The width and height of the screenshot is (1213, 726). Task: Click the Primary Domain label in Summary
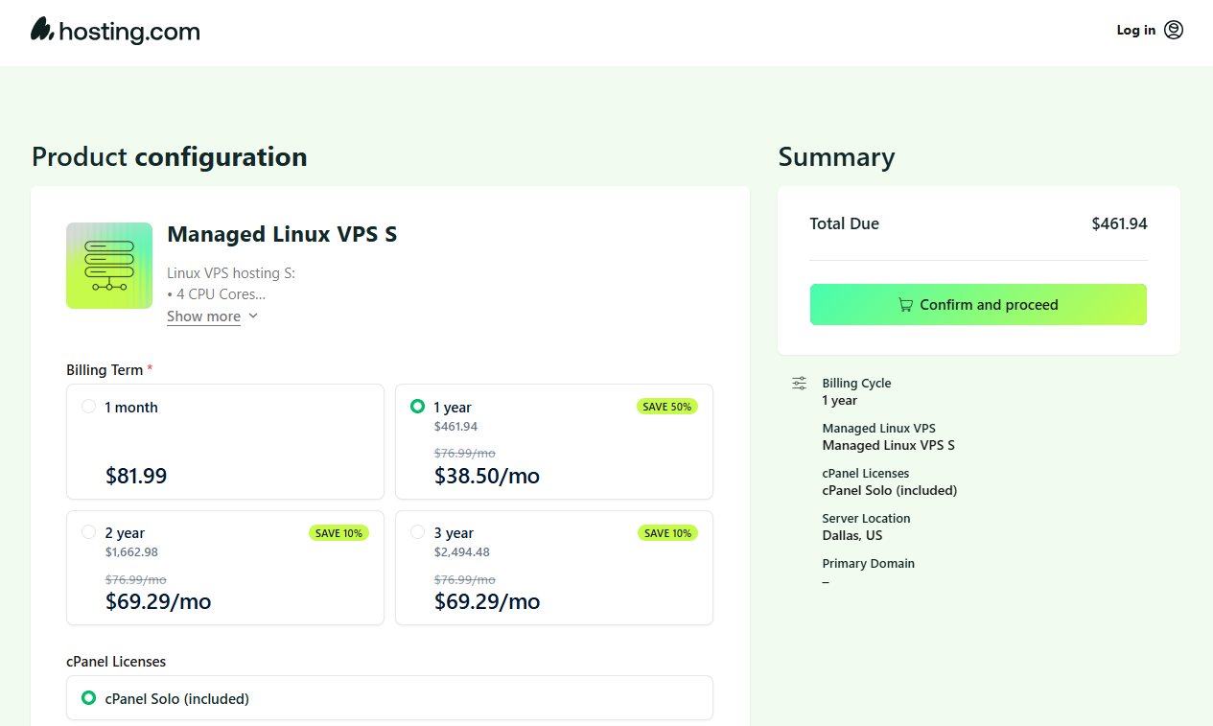869,564
